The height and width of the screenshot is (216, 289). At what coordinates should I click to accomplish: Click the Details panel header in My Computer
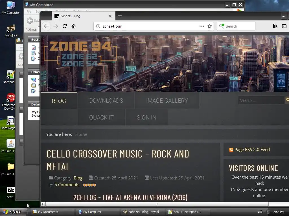pyautogui.click(x=34, y=104)
